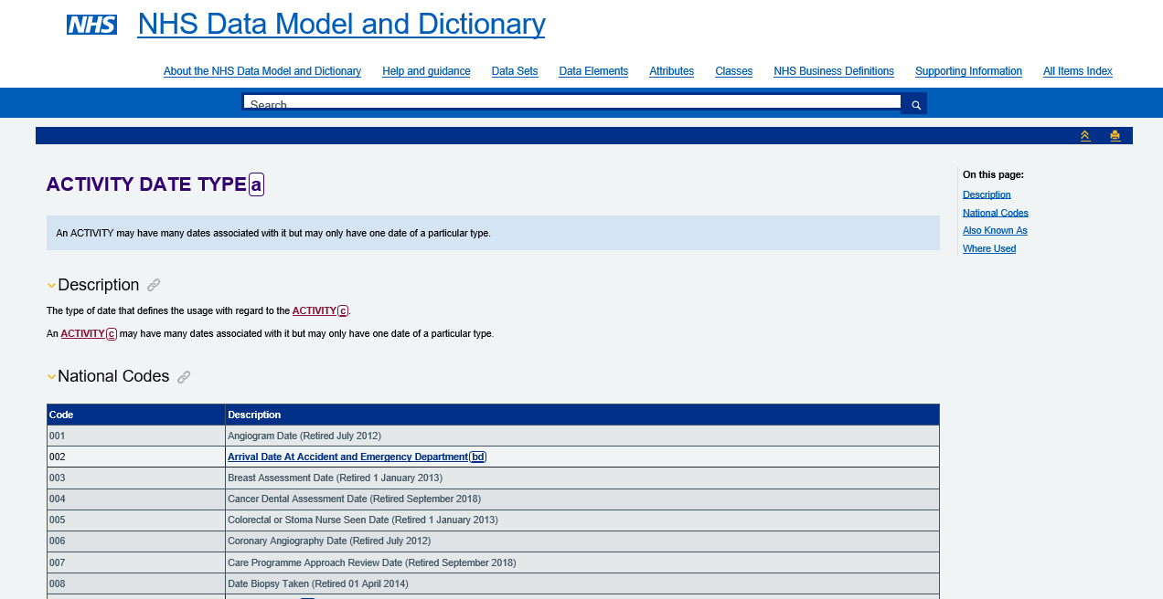This screenshot has width=1163, height=599.
Task: Select code cell 008
Action: 135,583
